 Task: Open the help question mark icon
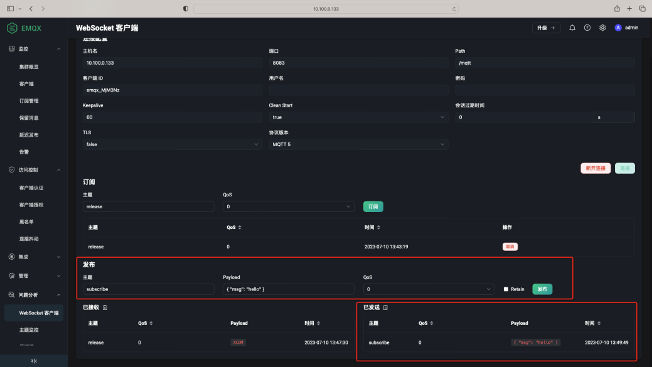[587, 28]
